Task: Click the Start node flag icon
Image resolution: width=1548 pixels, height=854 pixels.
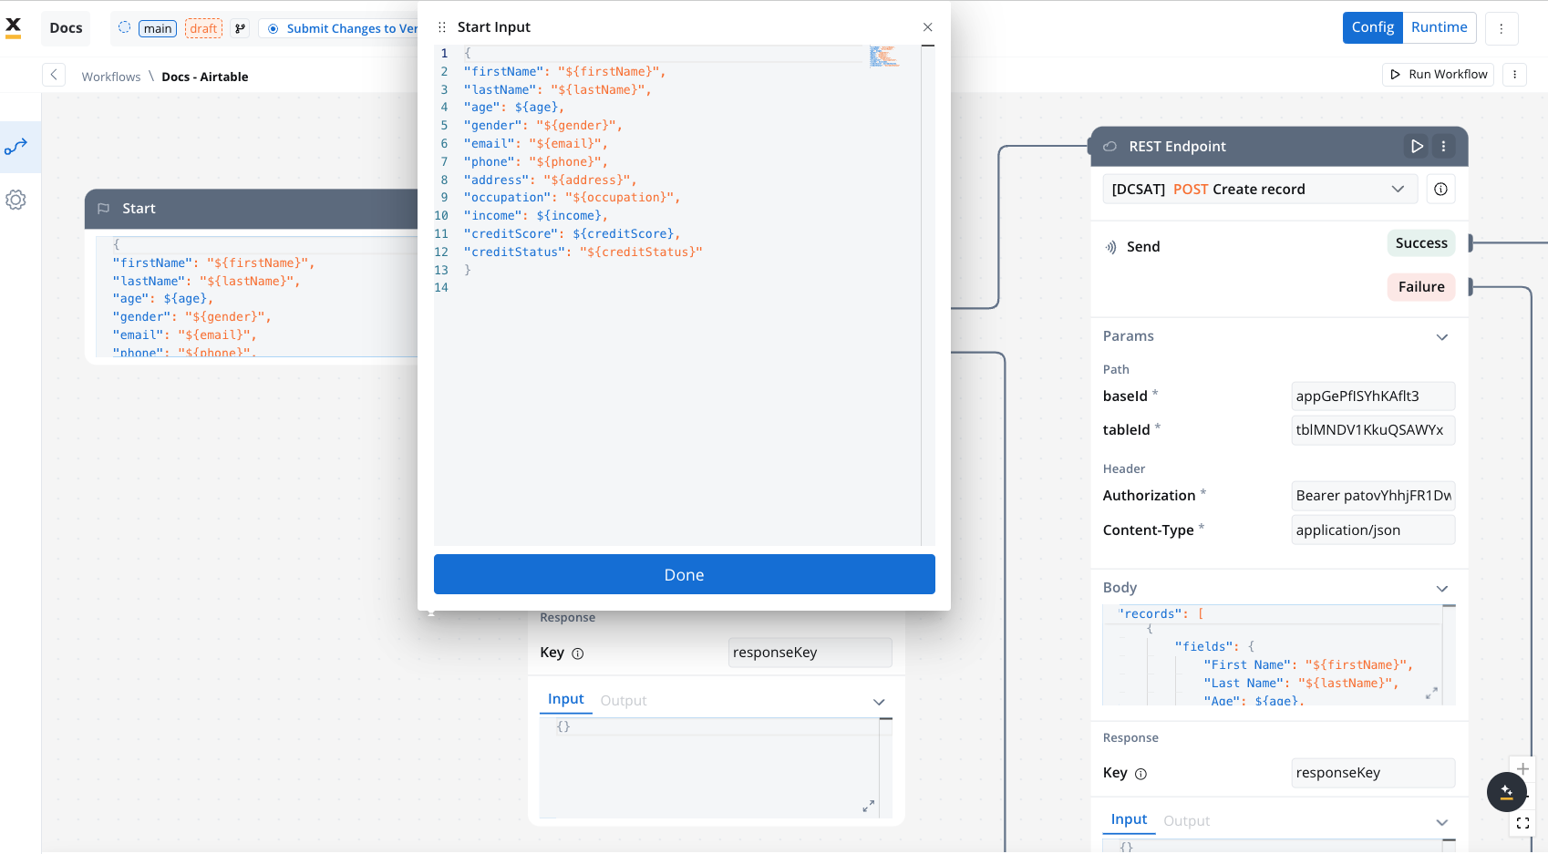Action: click(x=104, y=209)
